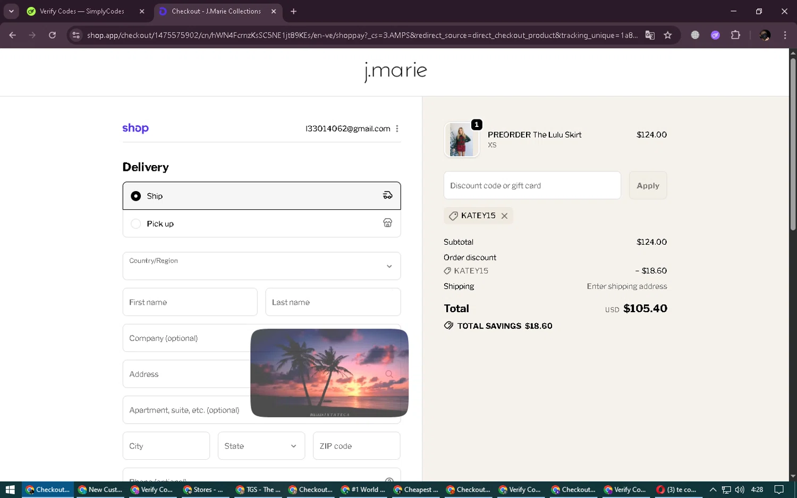The height and width of the screenshot is (498, 797).
Task: Click the purple extension icon
Action: pos(715,35)
